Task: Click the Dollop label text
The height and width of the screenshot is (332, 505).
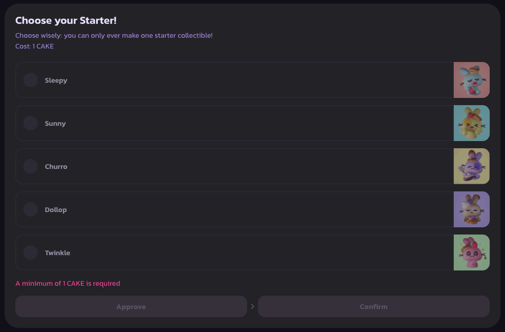Action: pos(56,210)
